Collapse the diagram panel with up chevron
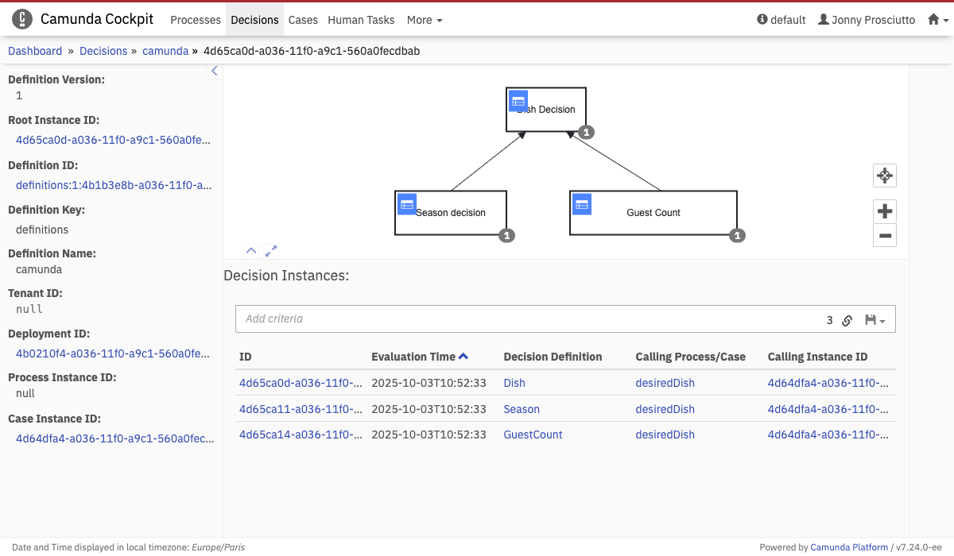 (x=251, y=250)
